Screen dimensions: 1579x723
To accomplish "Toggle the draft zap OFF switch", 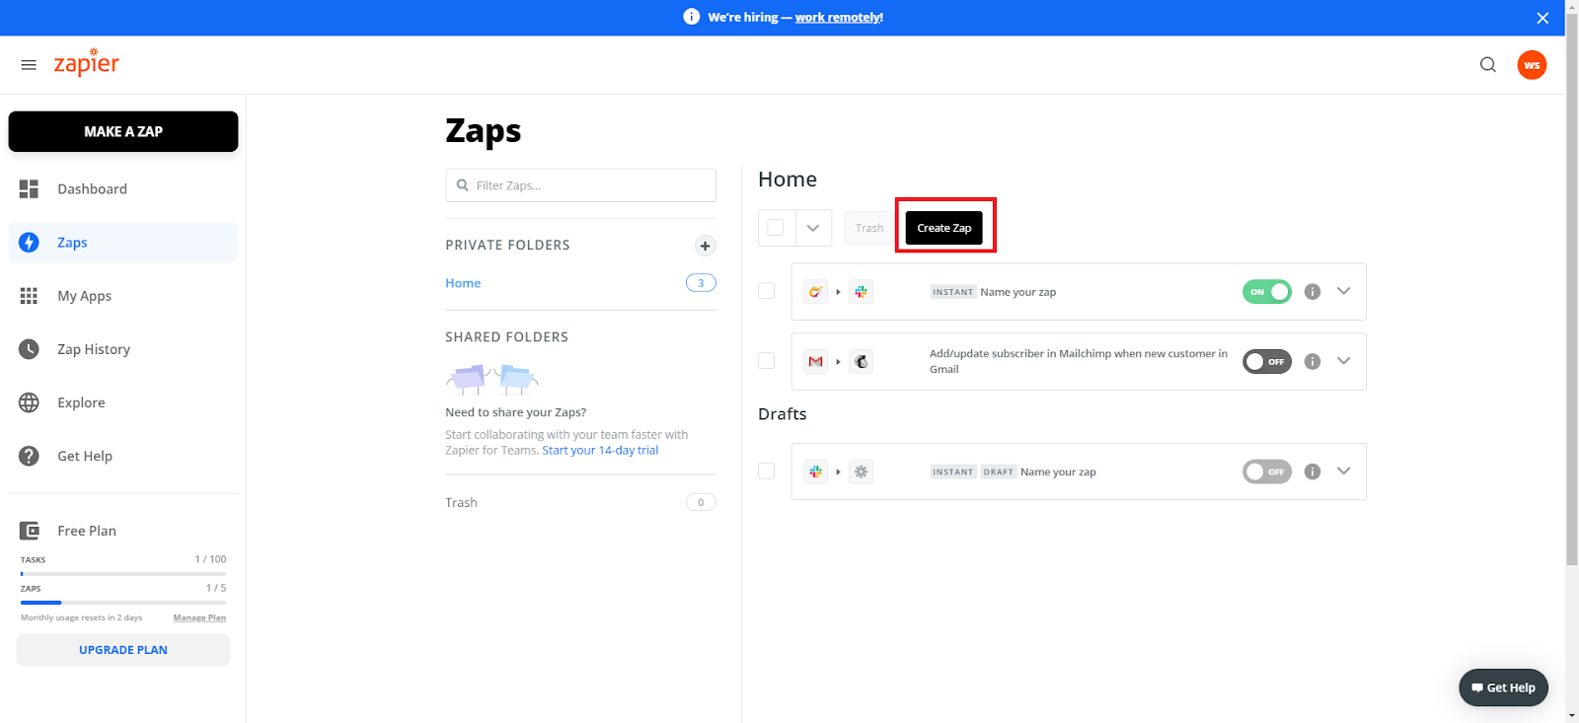I will 1267,471.
